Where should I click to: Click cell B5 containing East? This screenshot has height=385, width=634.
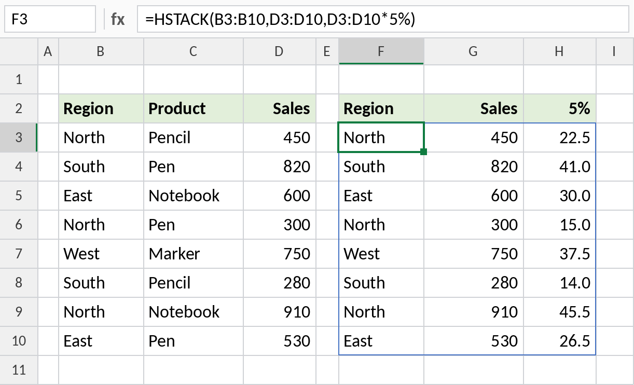pyautogui.click(x=101, y=196)
